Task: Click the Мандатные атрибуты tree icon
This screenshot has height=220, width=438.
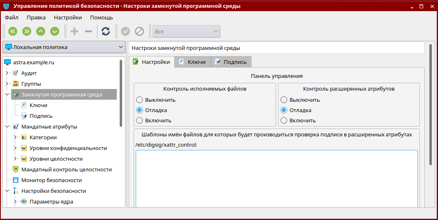Action: [16, 126]
